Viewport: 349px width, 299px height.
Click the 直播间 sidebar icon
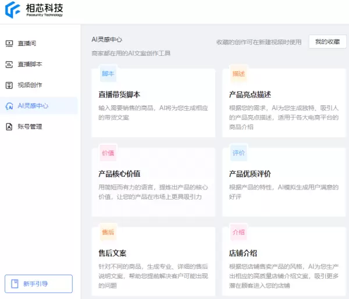9,43
